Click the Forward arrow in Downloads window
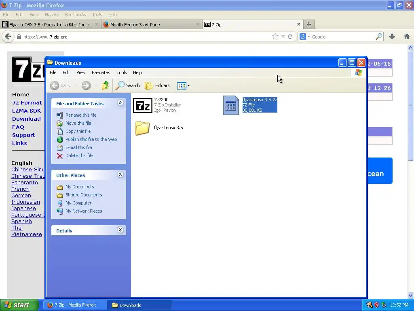This screenshot has height=311, width=414. coord(86,85)
